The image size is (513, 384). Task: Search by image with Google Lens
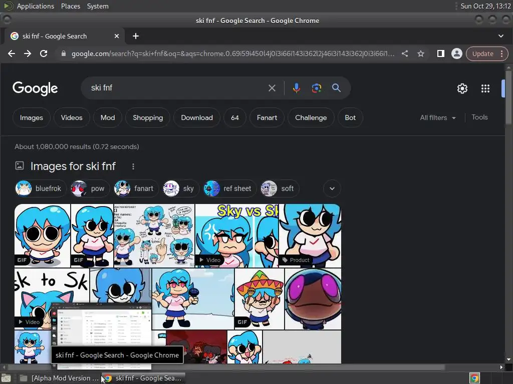click(317, 88)
